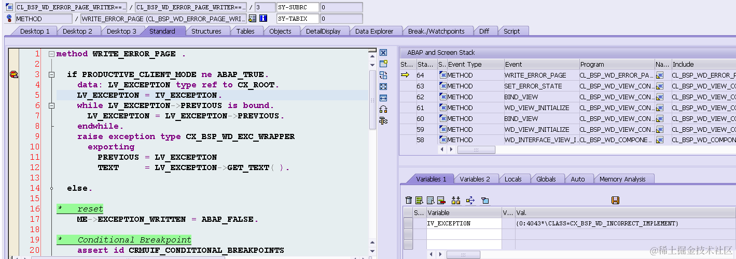Click the Variable column header
This screenshot has width=736, height=259.
pyautogui.click(x=464, y=212)
